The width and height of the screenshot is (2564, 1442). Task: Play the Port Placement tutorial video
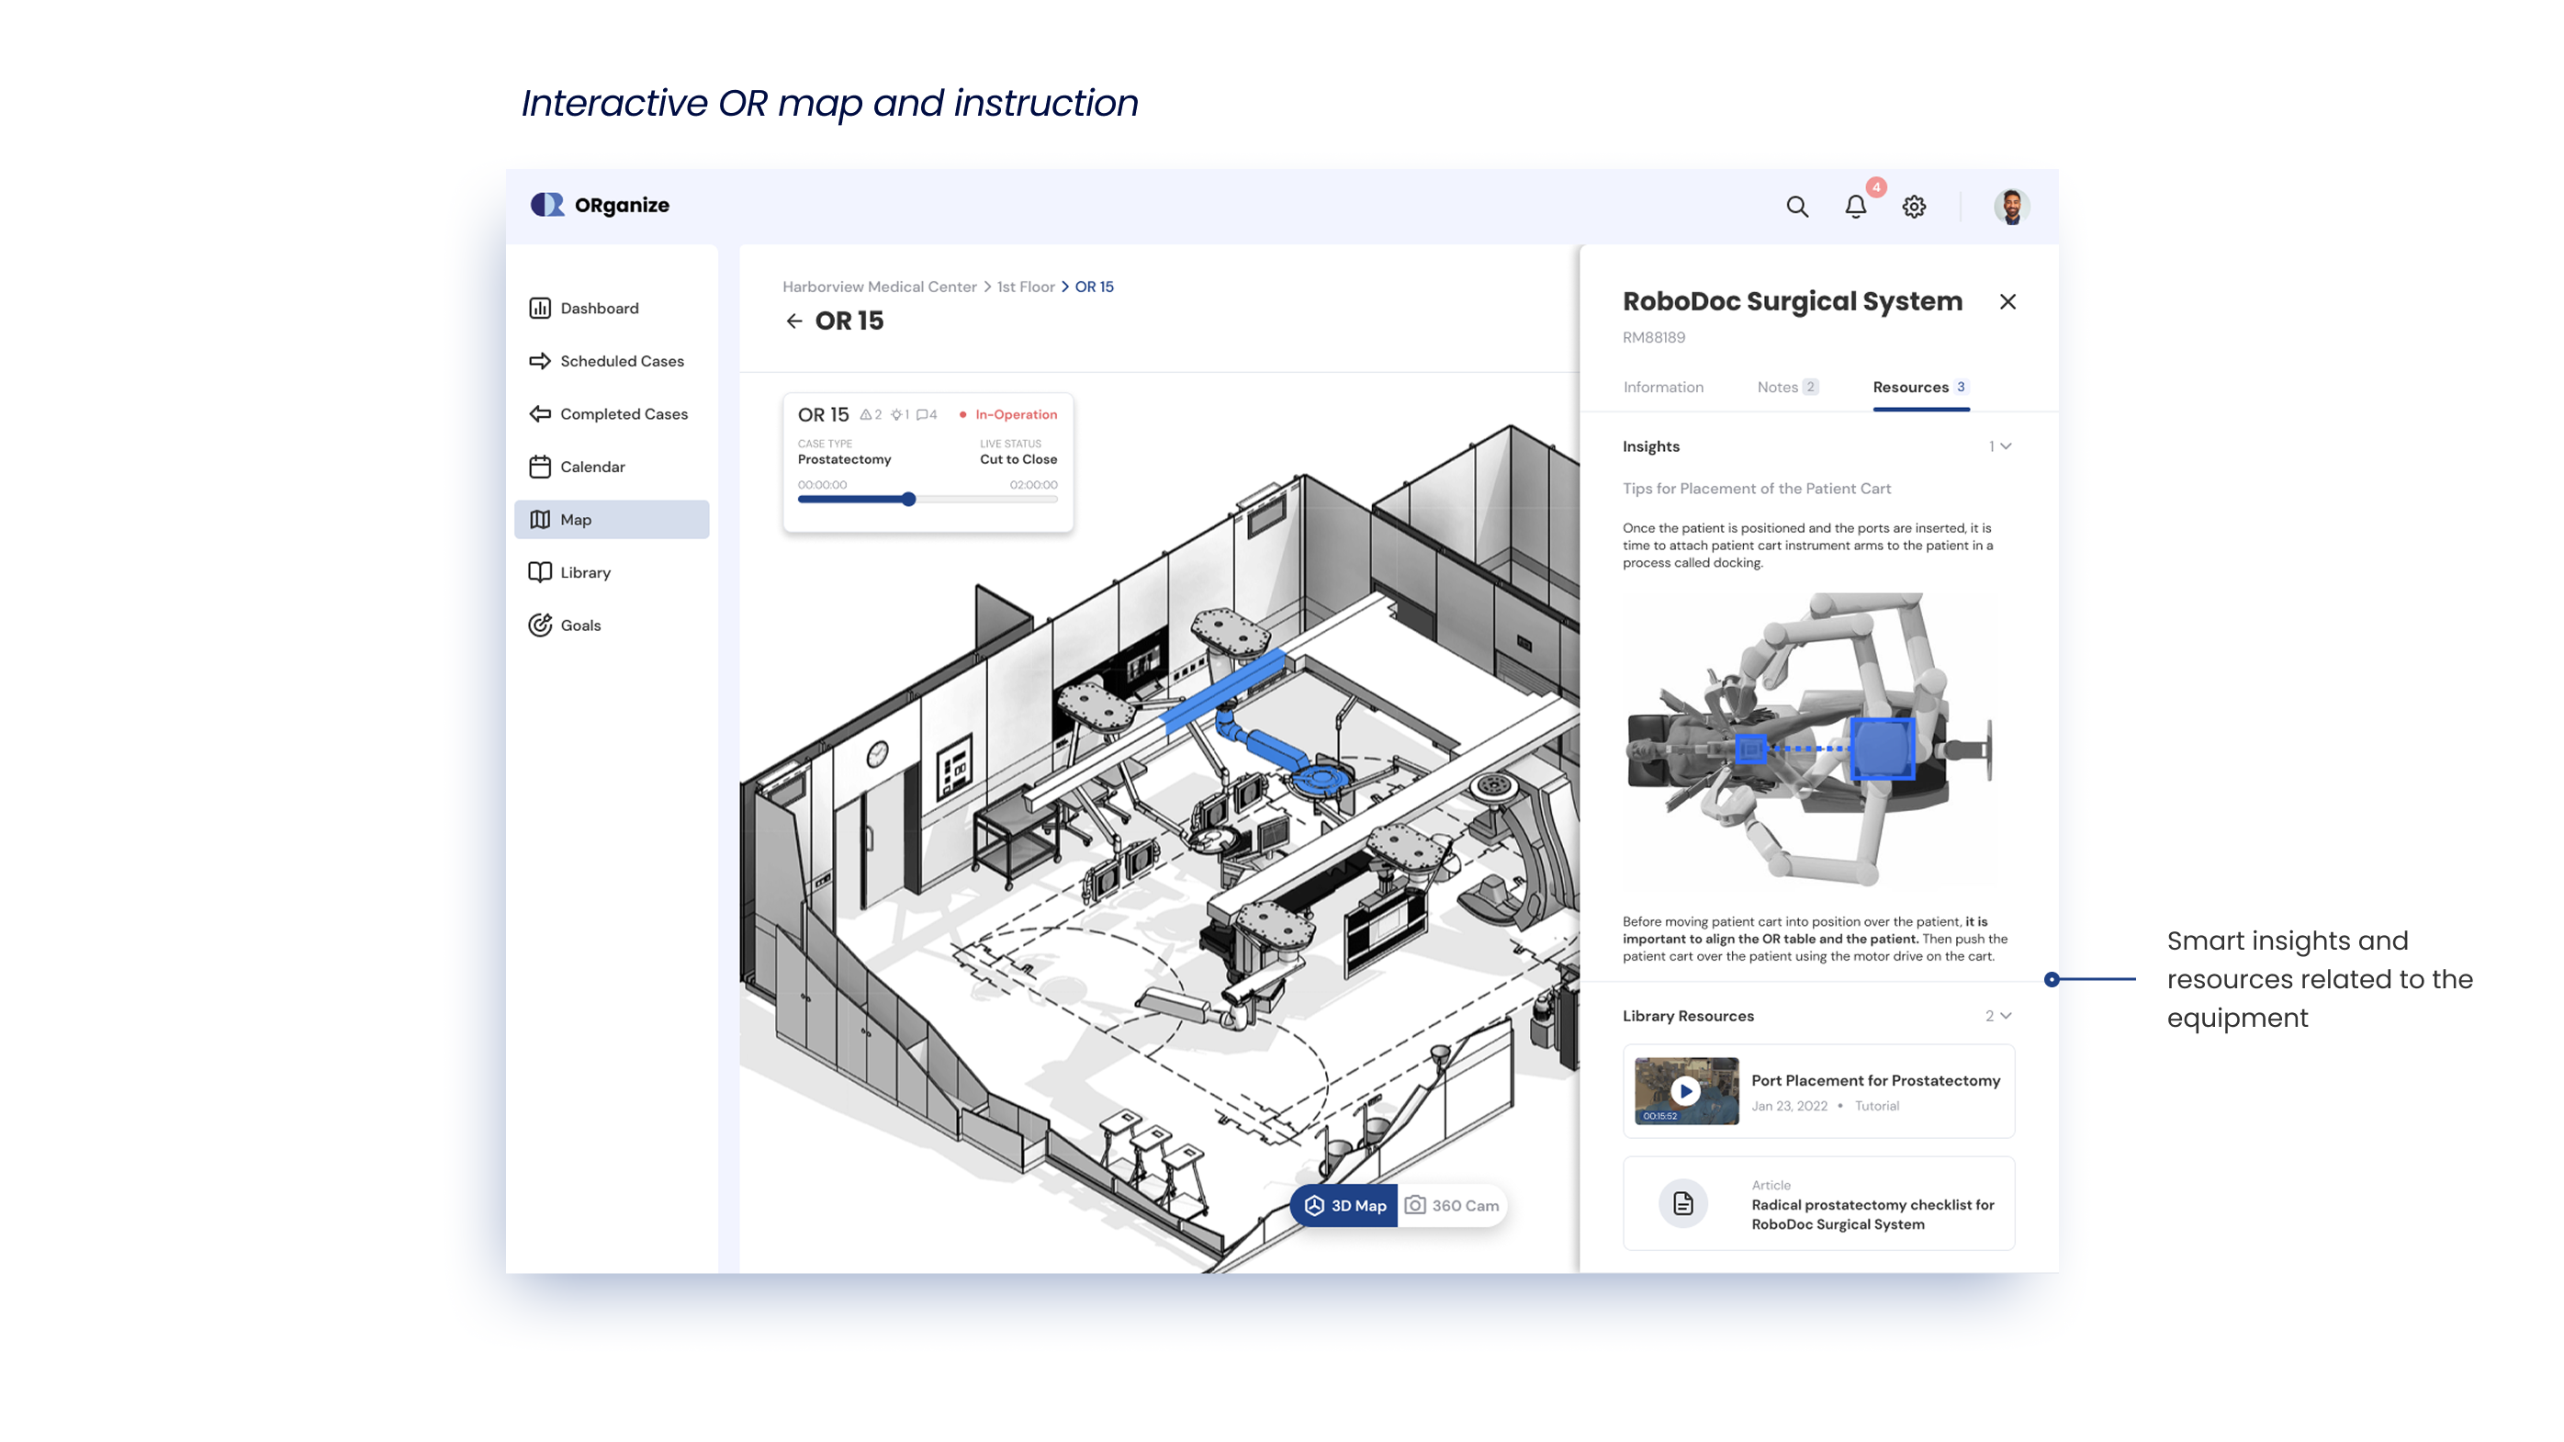point(1685,1091)
